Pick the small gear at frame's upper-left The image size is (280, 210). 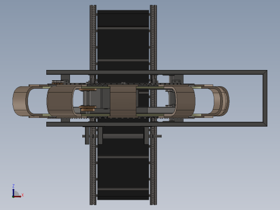58,82
